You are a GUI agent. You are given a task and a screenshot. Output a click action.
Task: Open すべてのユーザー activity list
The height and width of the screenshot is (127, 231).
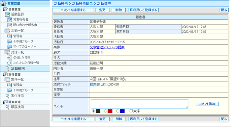25,47
